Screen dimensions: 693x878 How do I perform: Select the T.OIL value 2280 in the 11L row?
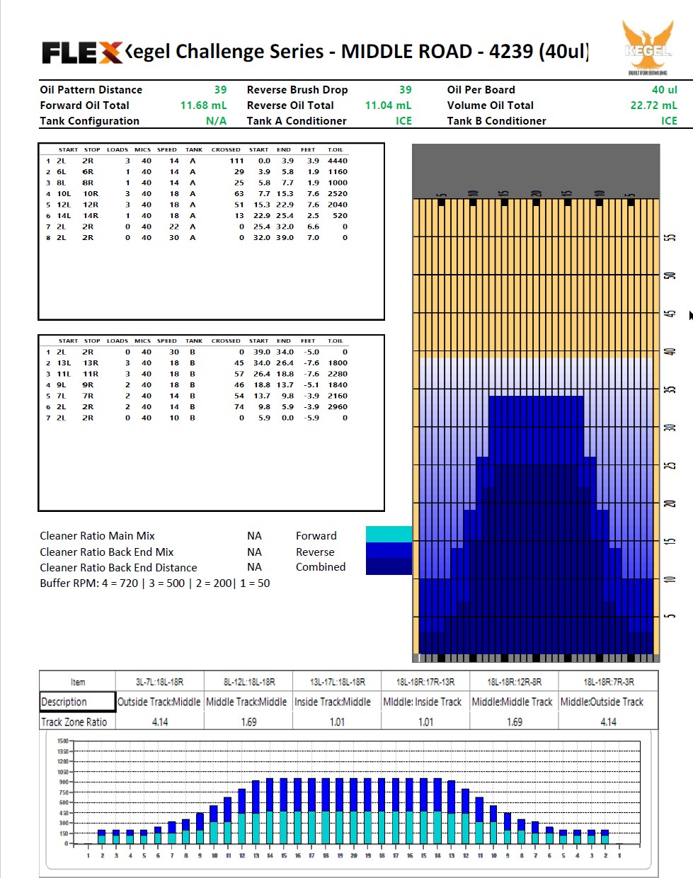[338, 374]
